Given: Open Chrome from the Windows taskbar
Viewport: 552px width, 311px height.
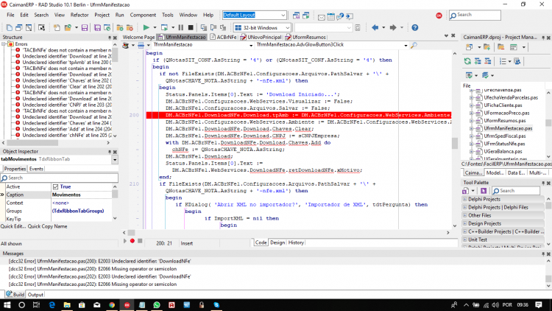Looking at the screenshot, I should coord(112,305).
